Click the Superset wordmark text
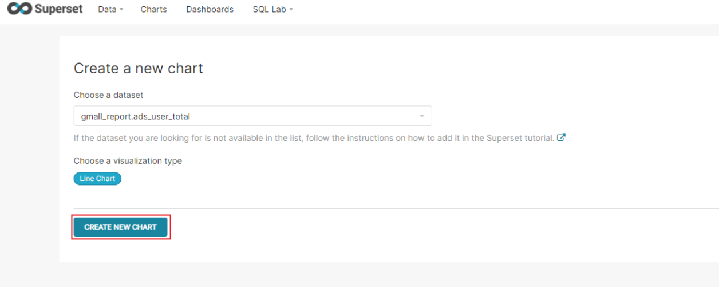Screen dimensions: 719x287 [x=58, y=9]
